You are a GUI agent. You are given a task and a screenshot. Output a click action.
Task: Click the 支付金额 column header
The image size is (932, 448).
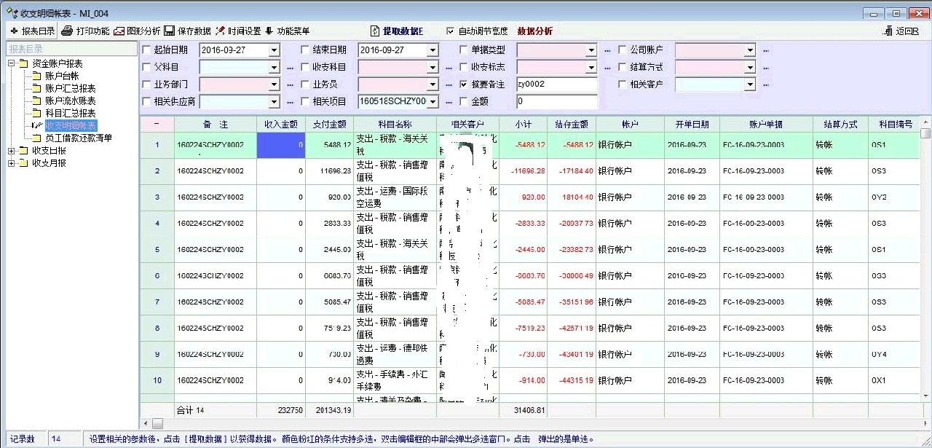(x=329, y=125)
